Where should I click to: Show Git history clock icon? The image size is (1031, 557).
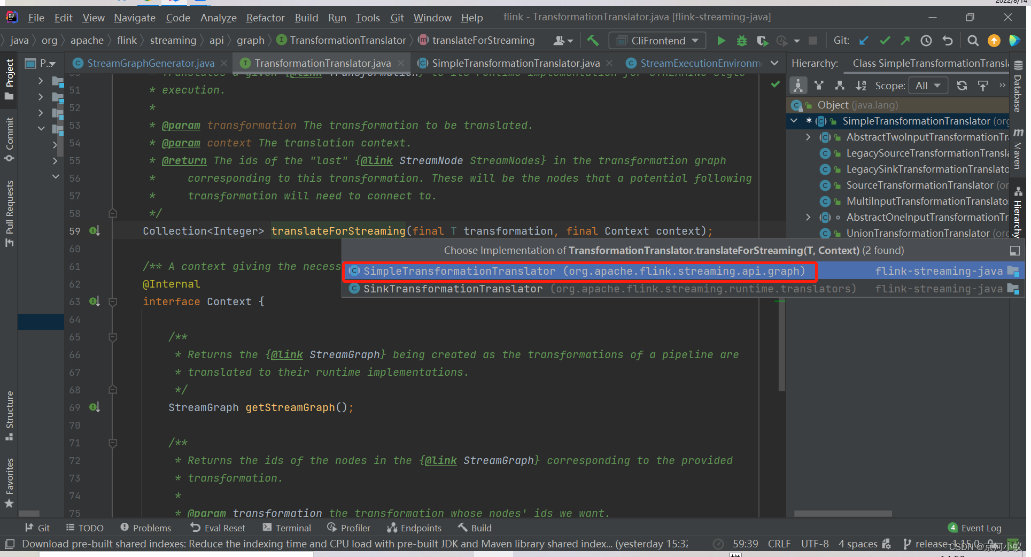[x=926, y=41]
